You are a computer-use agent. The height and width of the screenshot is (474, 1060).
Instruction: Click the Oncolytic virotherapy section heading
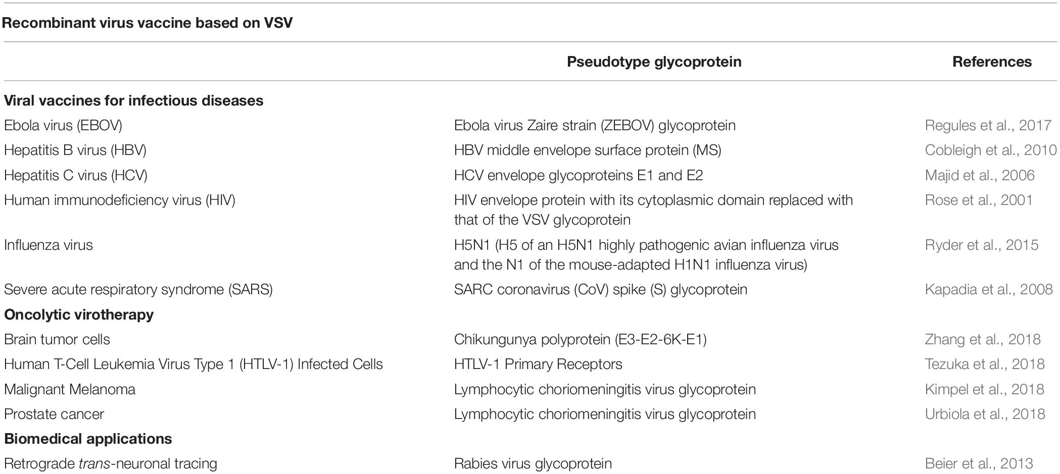[79, 314]
